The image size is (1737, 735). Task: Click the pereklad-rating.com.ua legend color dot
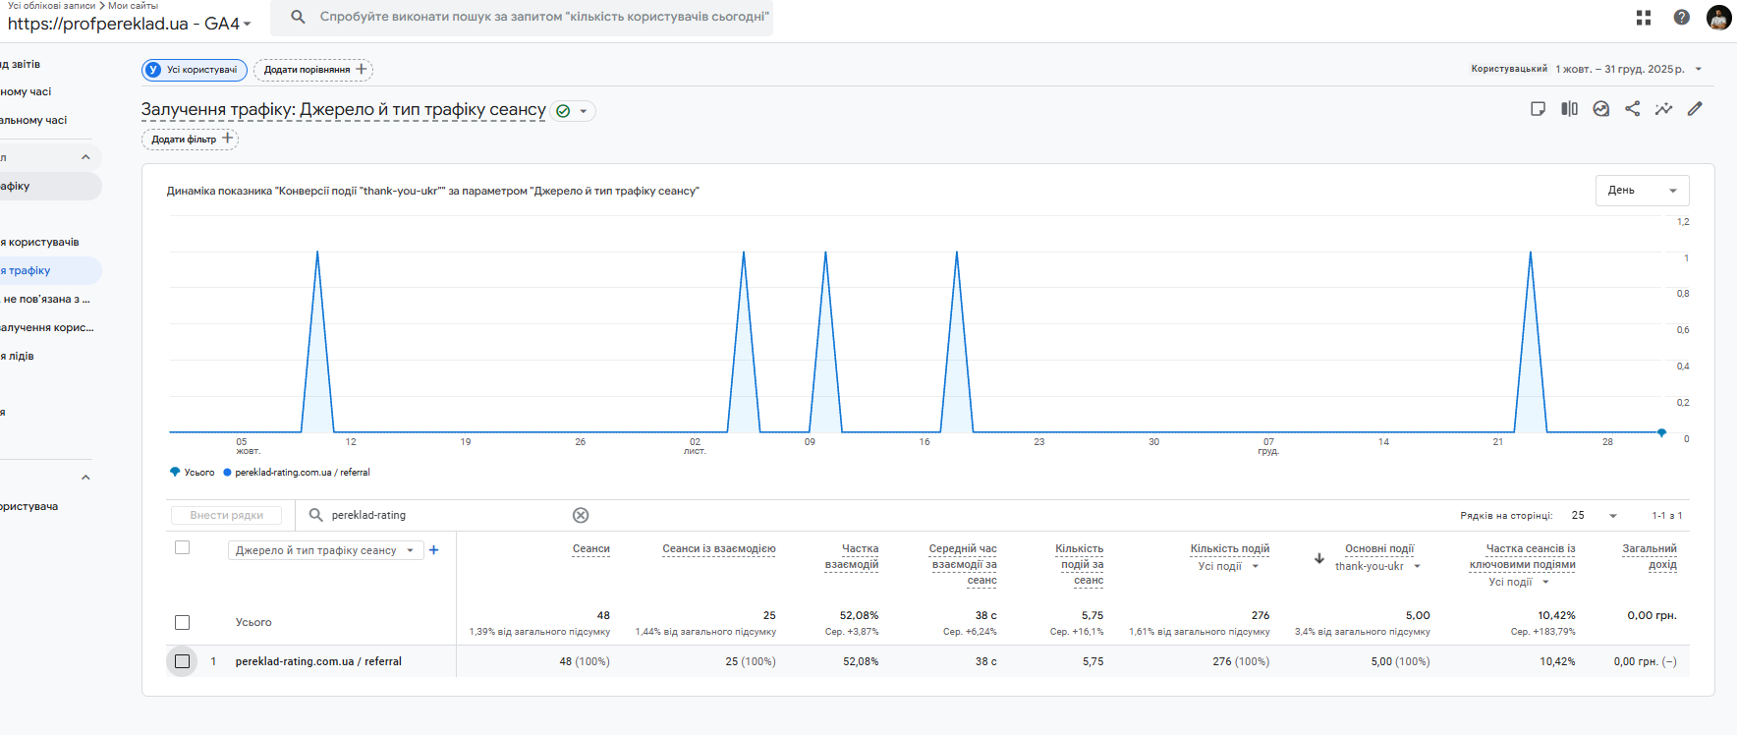click(x=227, y=473)
